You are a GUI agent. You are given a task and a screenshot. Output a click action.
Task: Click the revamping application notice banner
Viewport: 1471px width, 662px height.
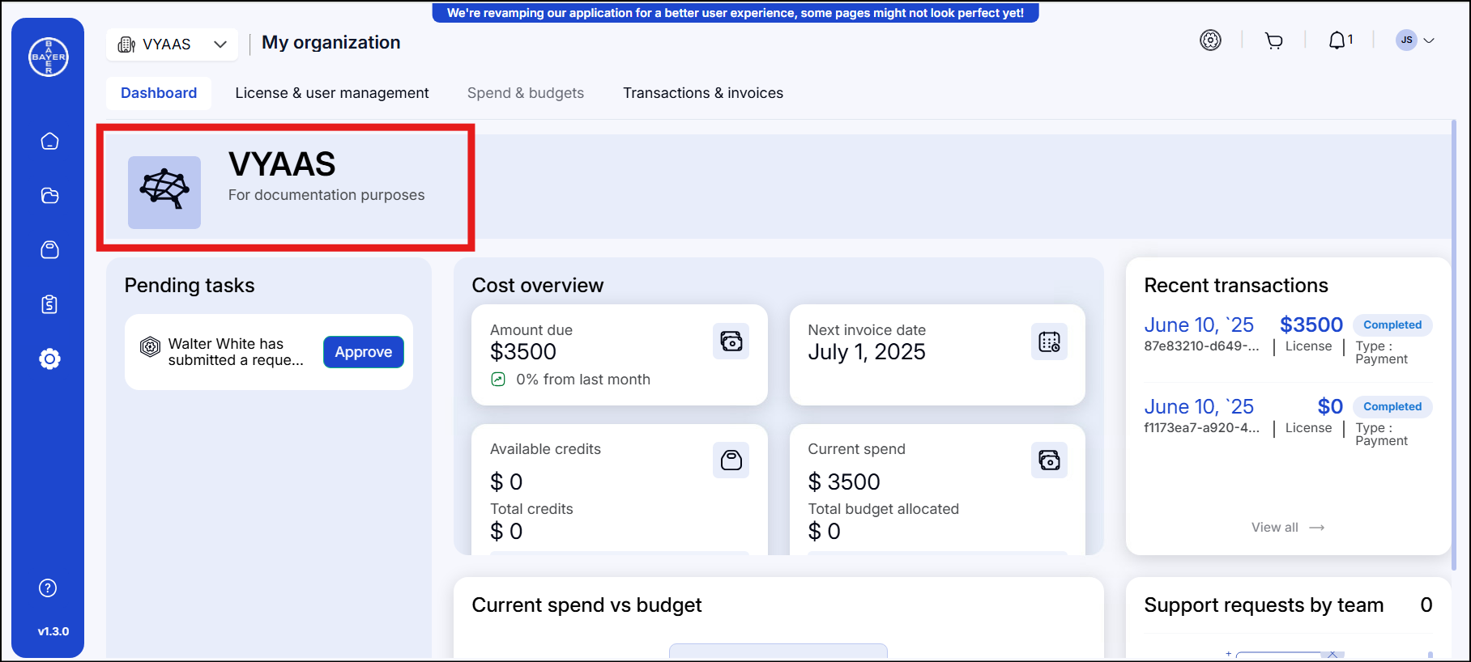pos(735,13)
